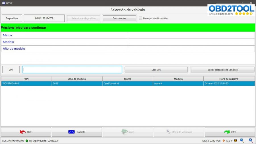Click MDI 2: 22124708 in status bar

tap(211, 141)
